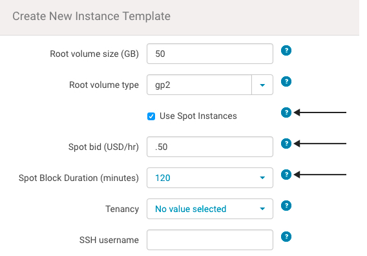Click the Tenancy field label
Viewport: 367px width, 256px height.
122,209
